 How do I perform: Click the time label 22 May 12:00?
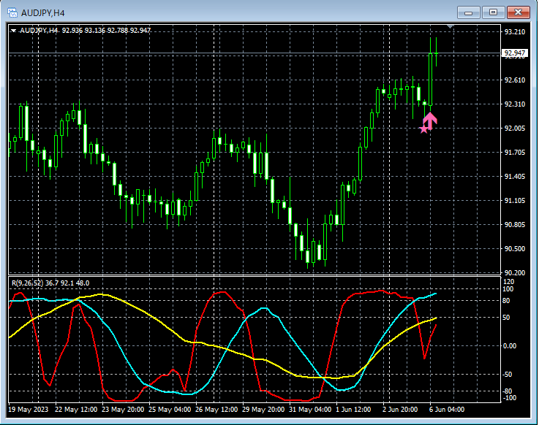pyautogui.click(x=76, y=410)
